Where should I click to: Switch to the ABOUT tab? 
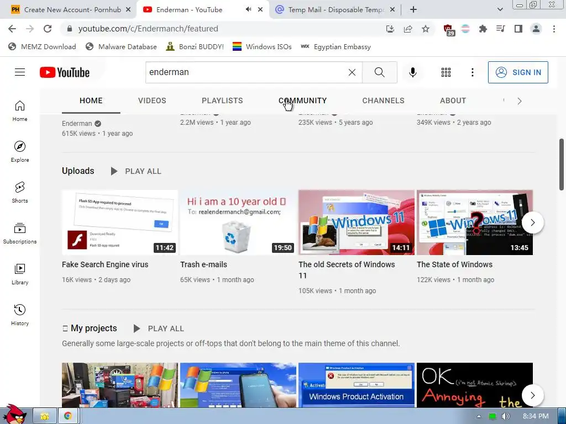tap(453, 100)
